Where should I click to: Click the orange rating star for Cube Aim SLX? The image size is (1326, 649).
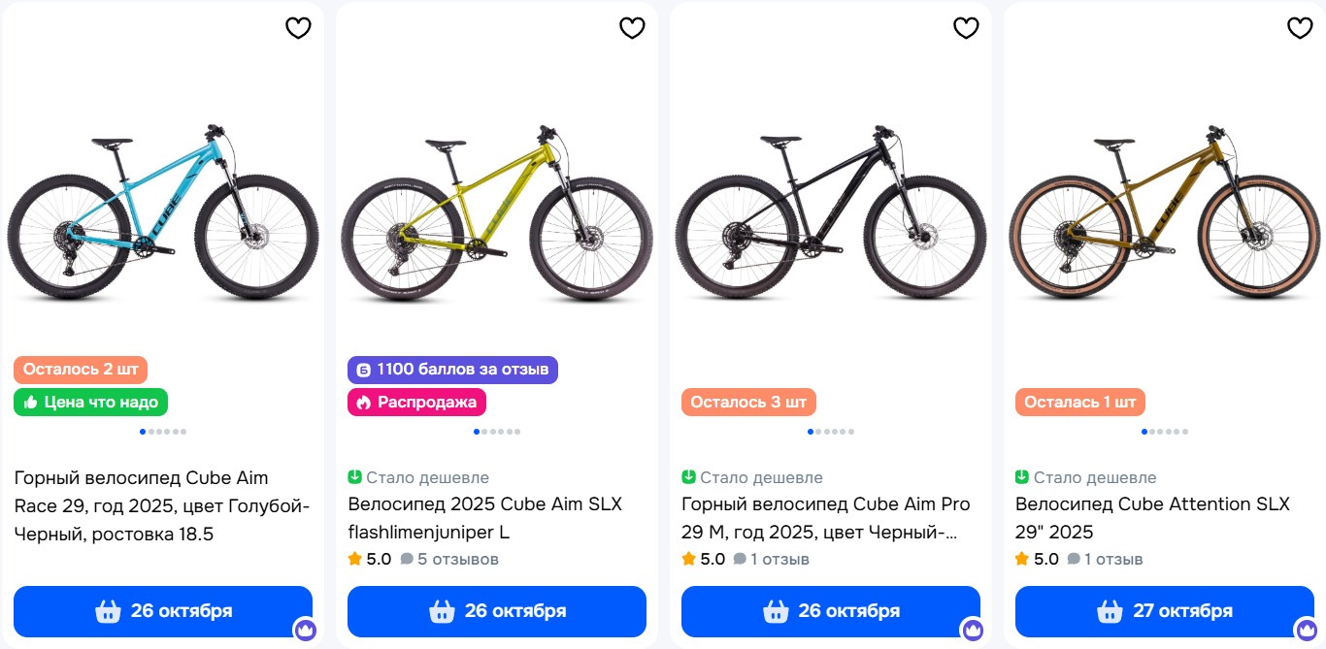pos(355,559)
